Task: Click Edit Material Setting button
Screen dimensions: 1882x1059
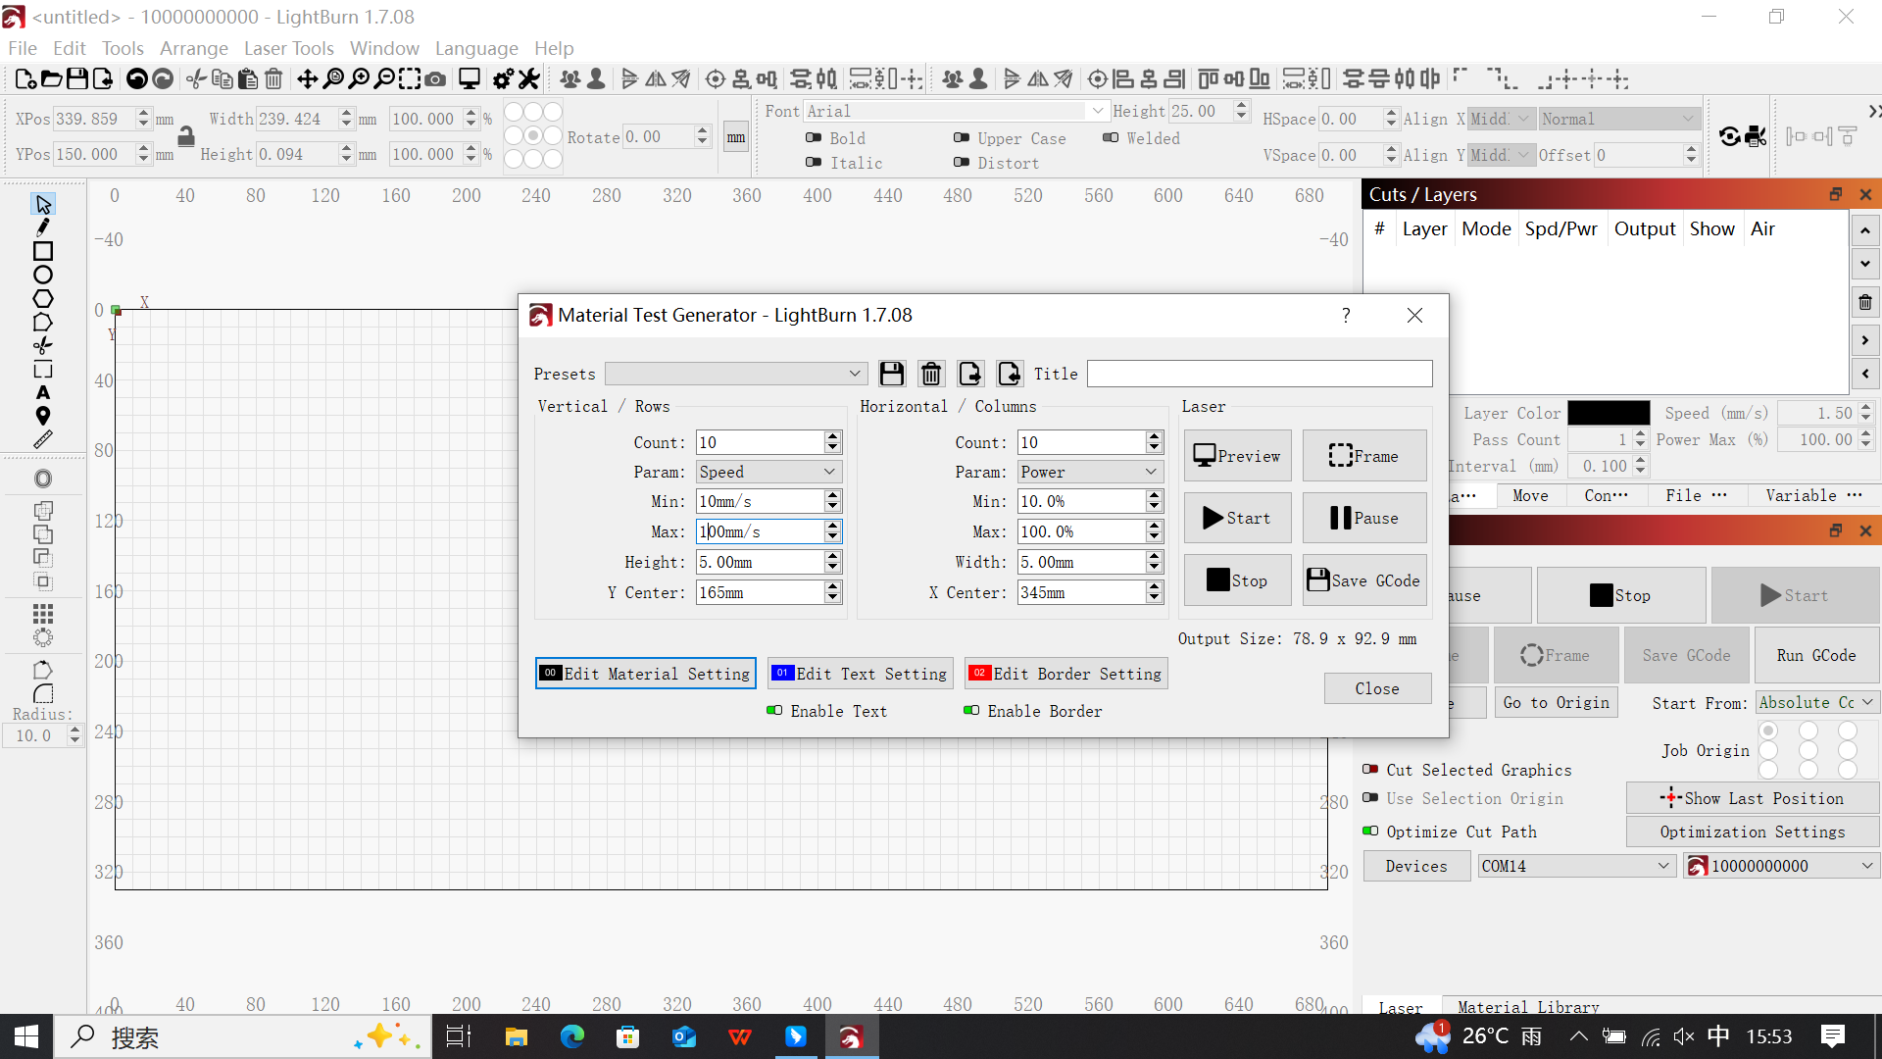Action: (x=646, y=674)
